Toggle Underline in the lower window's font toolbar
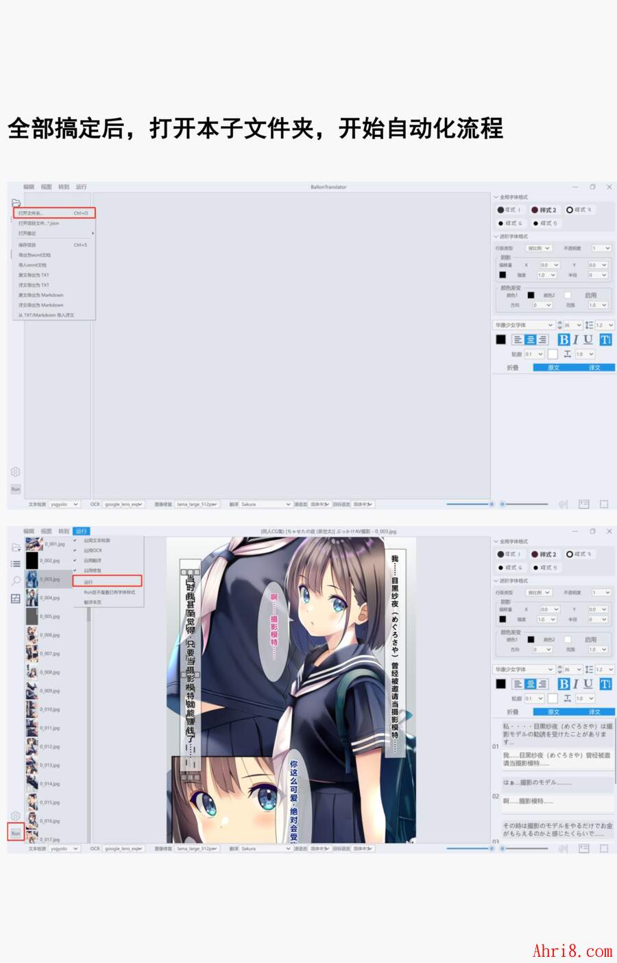617x963 pixels. click(x=588, y=684)
